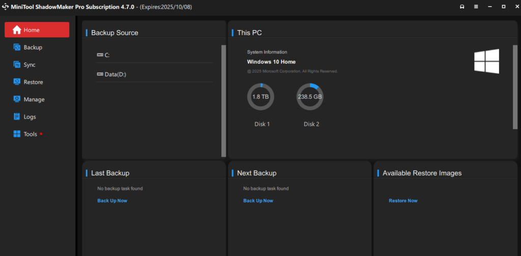Click the Next Backup panel heading
Image resolution: width=521 pixels, height=256 pixels.
[257, 173]
